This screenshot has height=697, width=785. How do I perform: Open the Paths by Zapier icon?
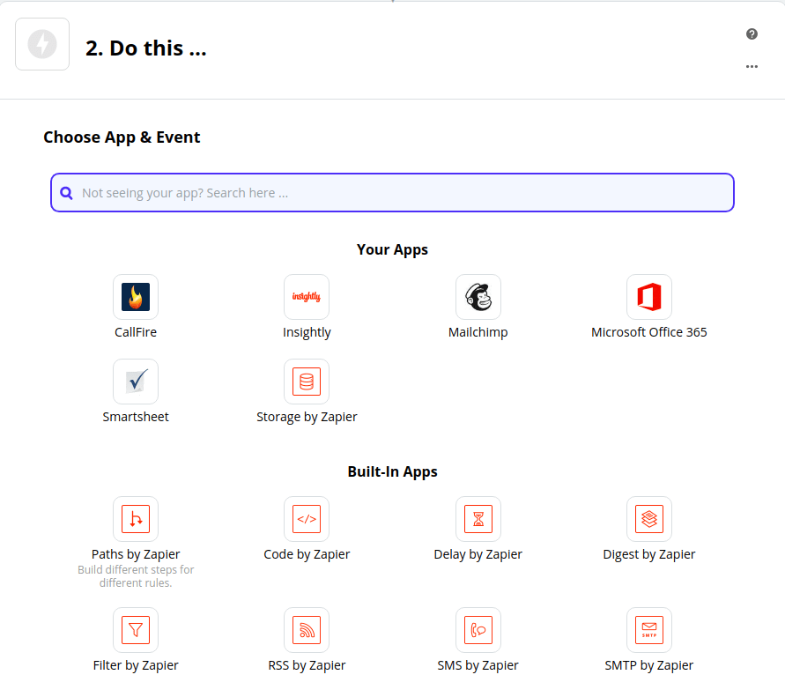[136, 519]
